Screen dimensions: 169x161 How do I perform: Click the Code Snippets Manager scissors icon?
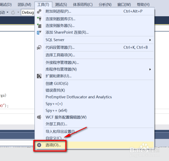(x=39, y=48)
